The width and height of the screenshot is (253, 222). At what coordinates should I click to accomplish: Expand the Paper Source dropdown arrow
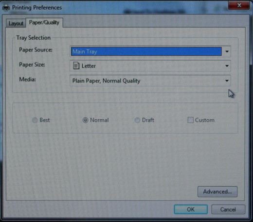point(227,51)
